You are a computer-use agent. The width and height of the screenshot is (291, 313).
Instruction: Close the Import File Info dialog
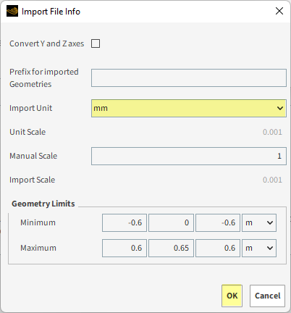tap(279, 11)
